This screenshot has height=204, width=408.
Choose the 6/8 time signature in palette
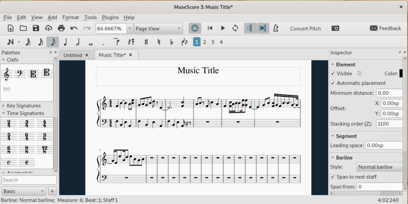point(9,149)
